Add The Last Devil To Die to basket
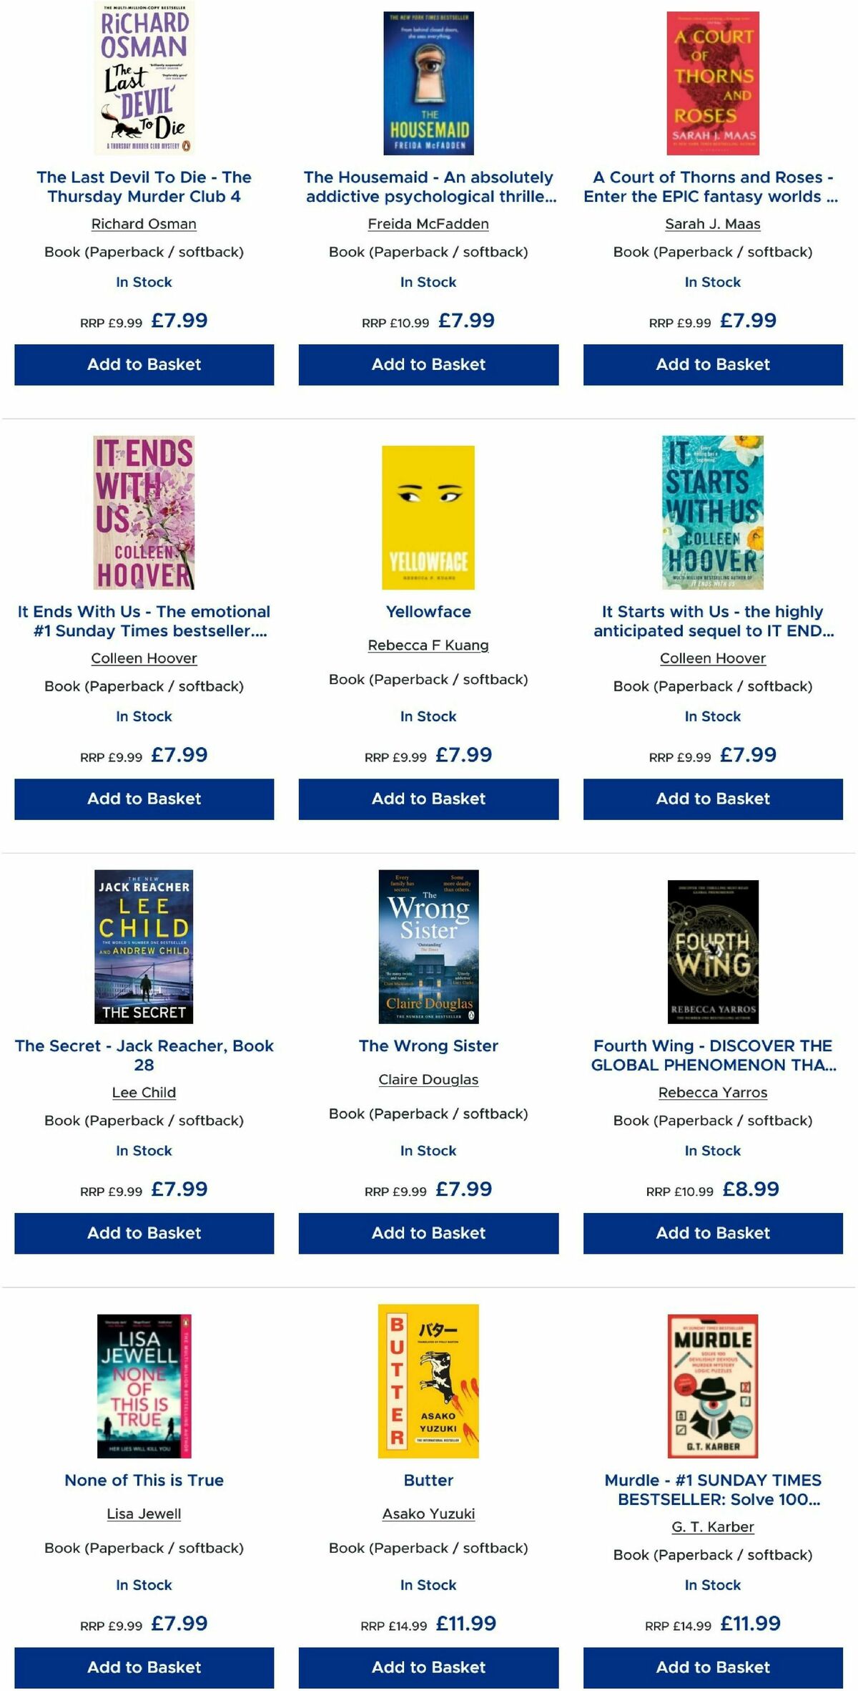Image resolution: width=858 pixels, height=1691 pixels. pyautogui.click(x=143, y=364)
